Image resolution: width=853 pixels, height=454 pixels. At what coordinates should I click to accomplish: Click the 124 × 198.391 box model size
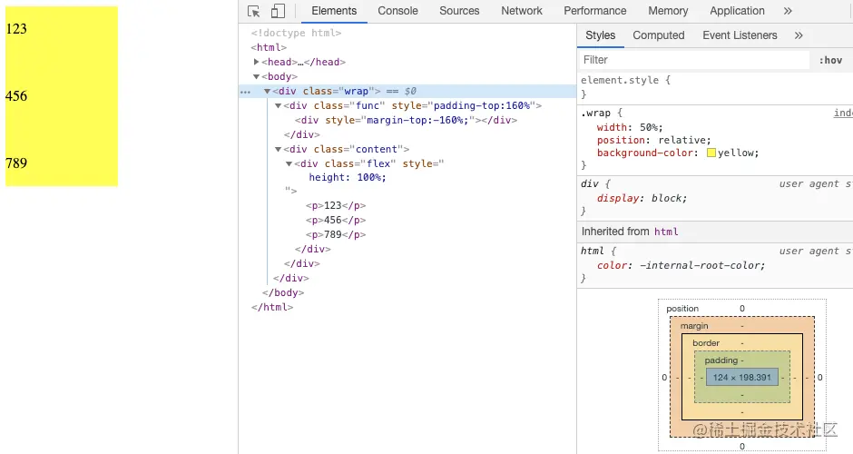(x=742, y=377)
